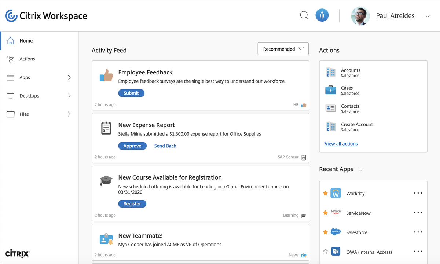Submit the Employee Feedback survey
The width and height of the screenshot is (440, 264).
pyautogui.click(x=131, y=93)
